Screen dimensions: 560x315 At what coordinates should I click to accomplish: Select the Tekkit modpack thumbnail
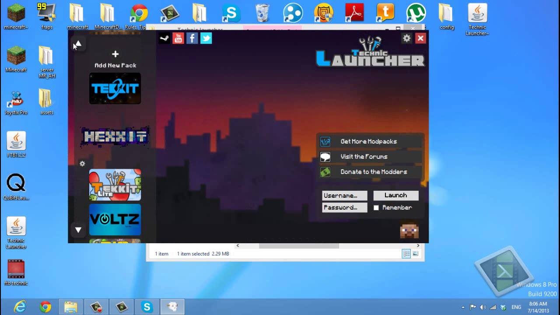click(x=115, y=88)
